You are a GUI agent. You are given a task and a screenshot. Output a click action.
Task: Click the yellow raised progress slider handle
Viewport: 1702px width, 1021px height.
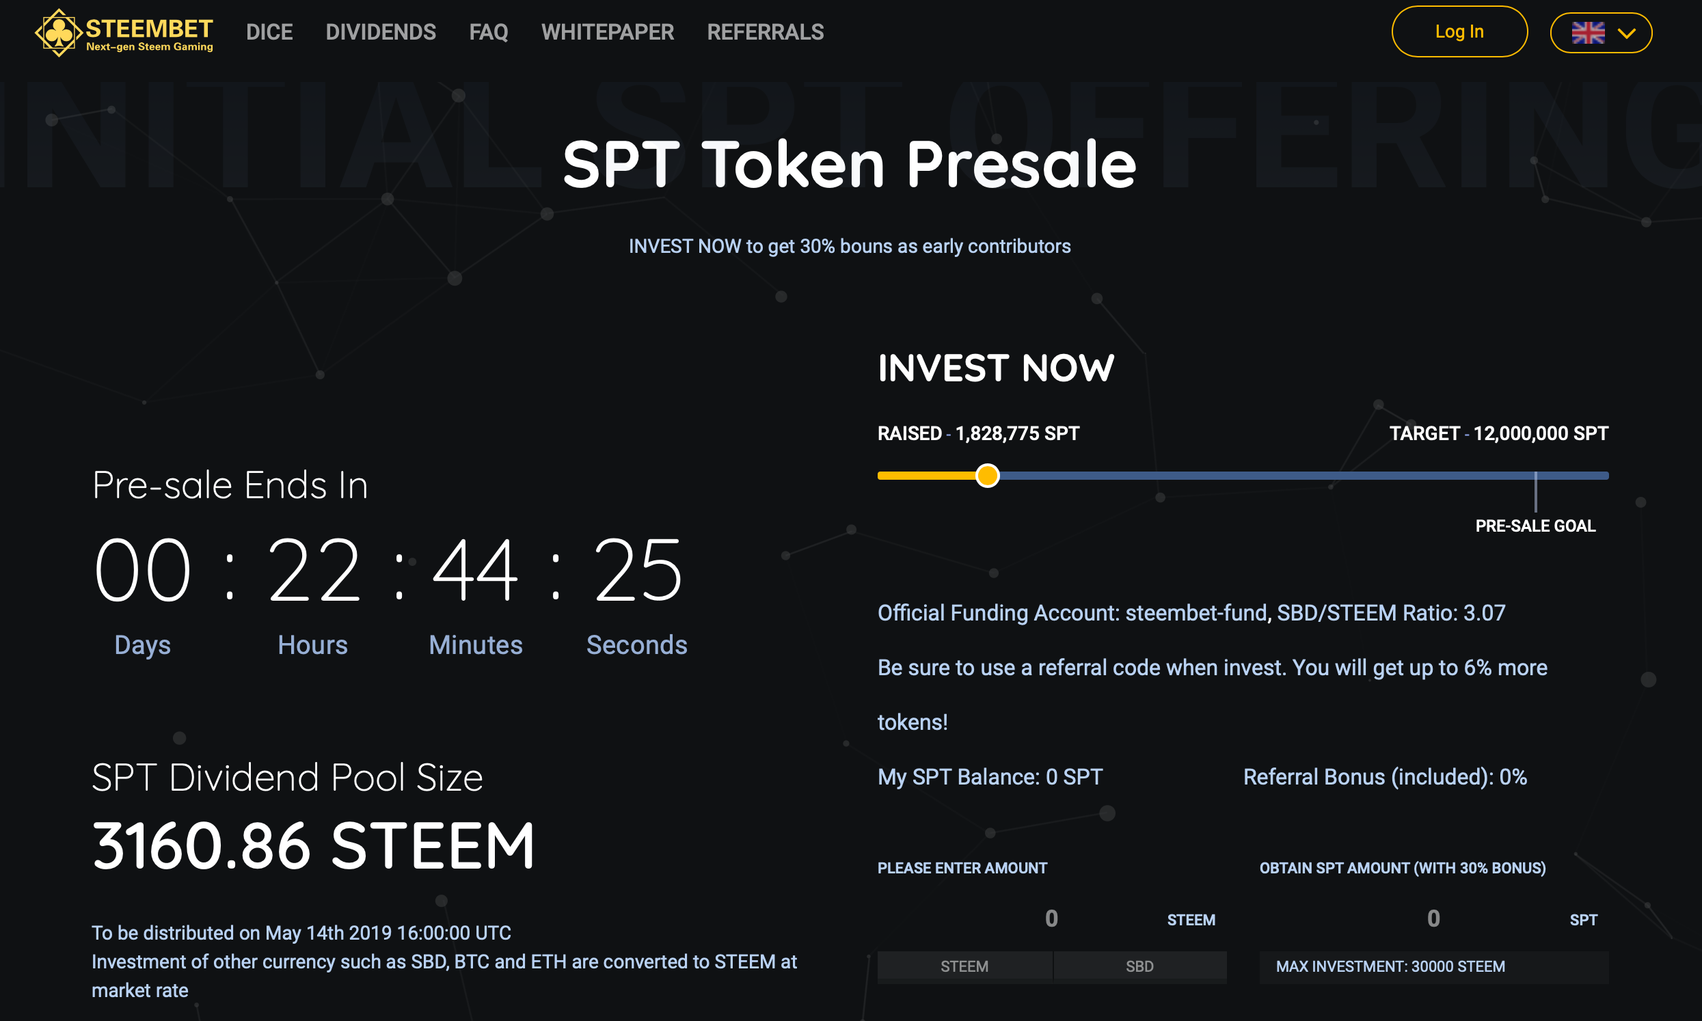(x=987, y=476)
